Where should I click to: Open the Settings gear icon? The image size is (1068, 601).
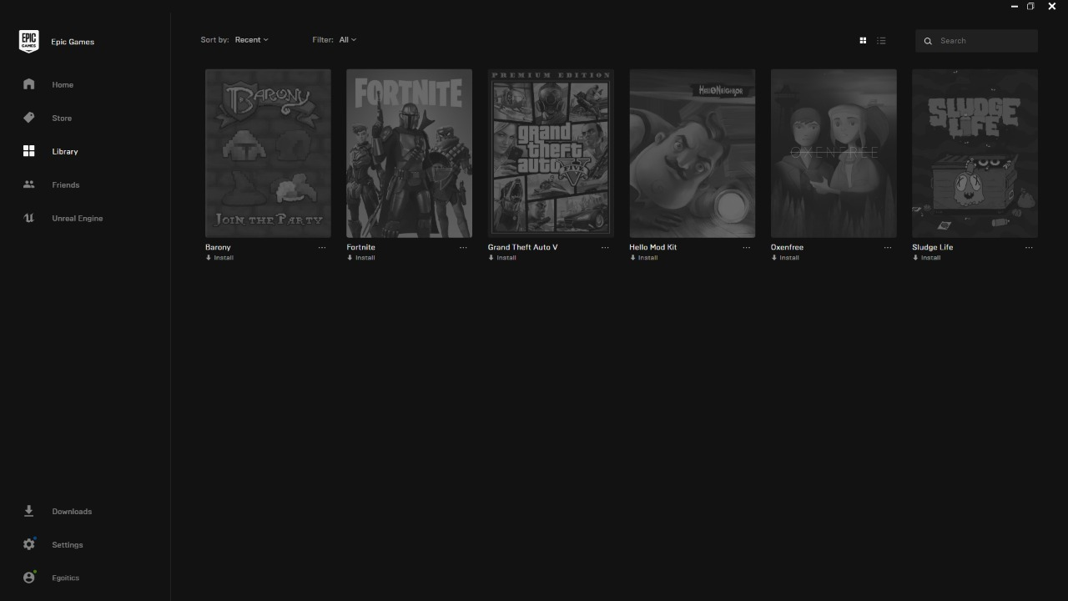29,544
